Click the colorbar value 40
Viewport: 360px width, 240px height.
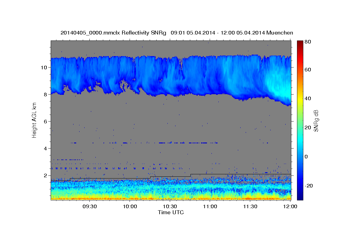pos(308,99)
